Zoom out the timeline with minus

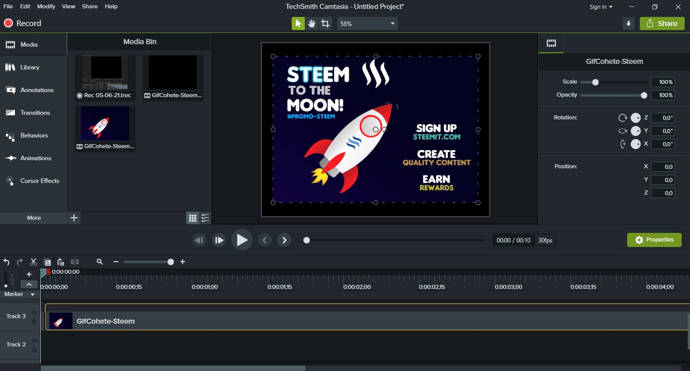[115, 262]
